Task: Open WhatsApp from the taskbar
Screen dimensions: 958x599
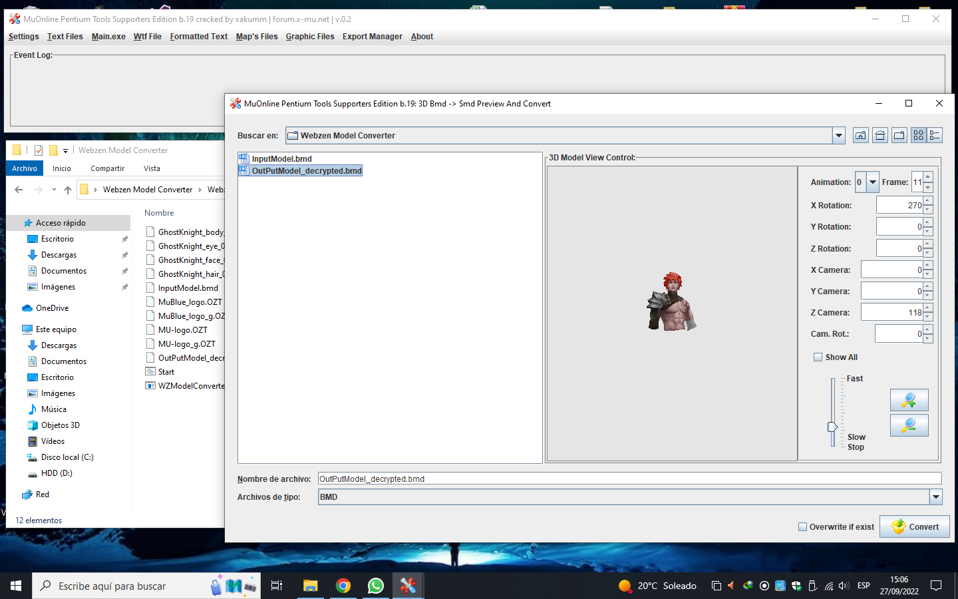Action: click(375, 586)
